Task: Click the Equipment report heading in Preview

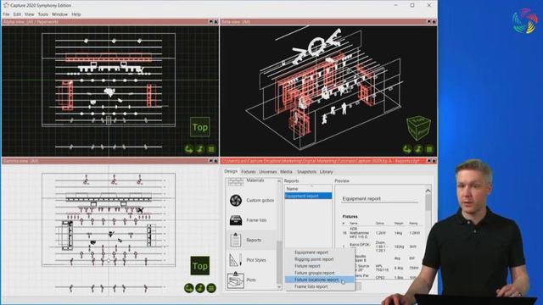Action: coord(361,198)
